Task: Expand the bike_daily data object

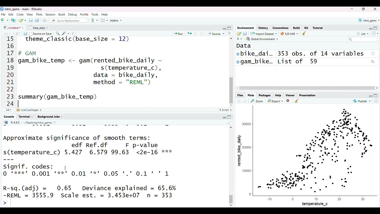Action: 238,54
